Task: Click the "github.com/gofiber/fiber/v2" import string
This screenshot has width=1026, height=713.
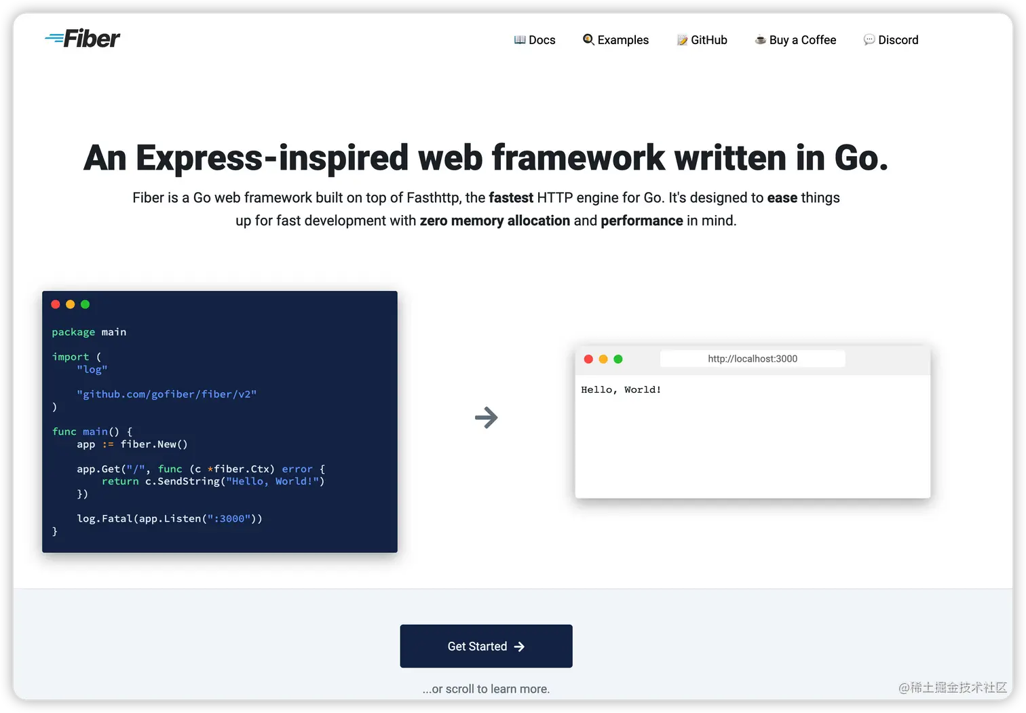Action: tap(166, 394)
